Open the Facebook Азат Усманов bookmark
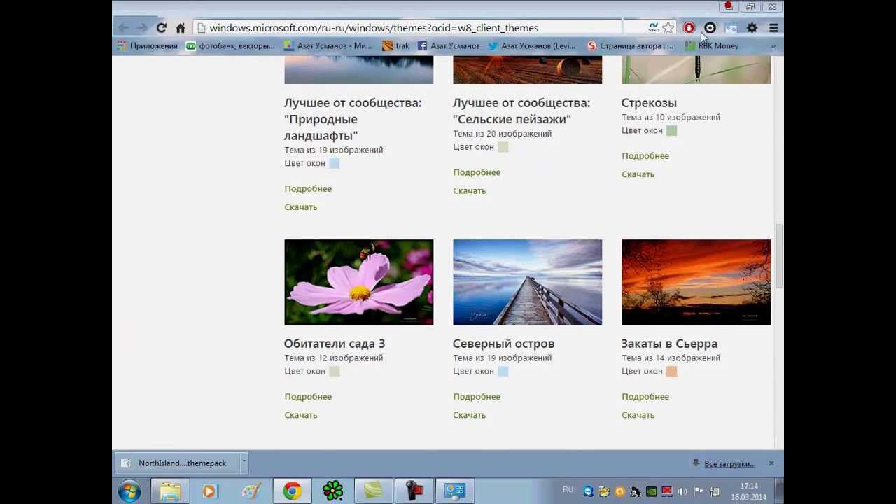 point(449,46)
